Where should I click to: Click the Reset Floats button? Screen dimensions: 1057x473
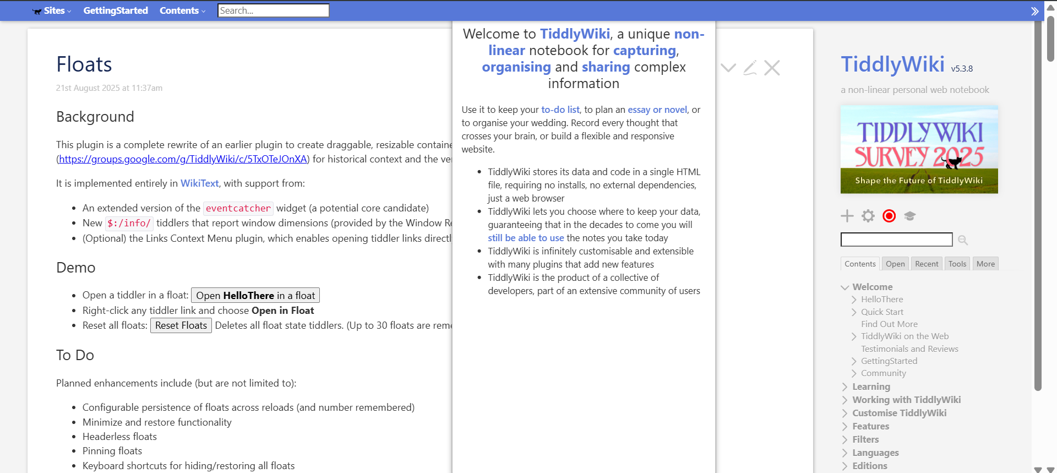pos(181,325)
